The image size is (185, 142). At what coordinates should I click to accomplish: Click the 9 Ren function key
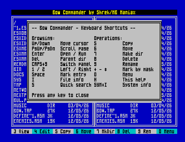(146, 131)
